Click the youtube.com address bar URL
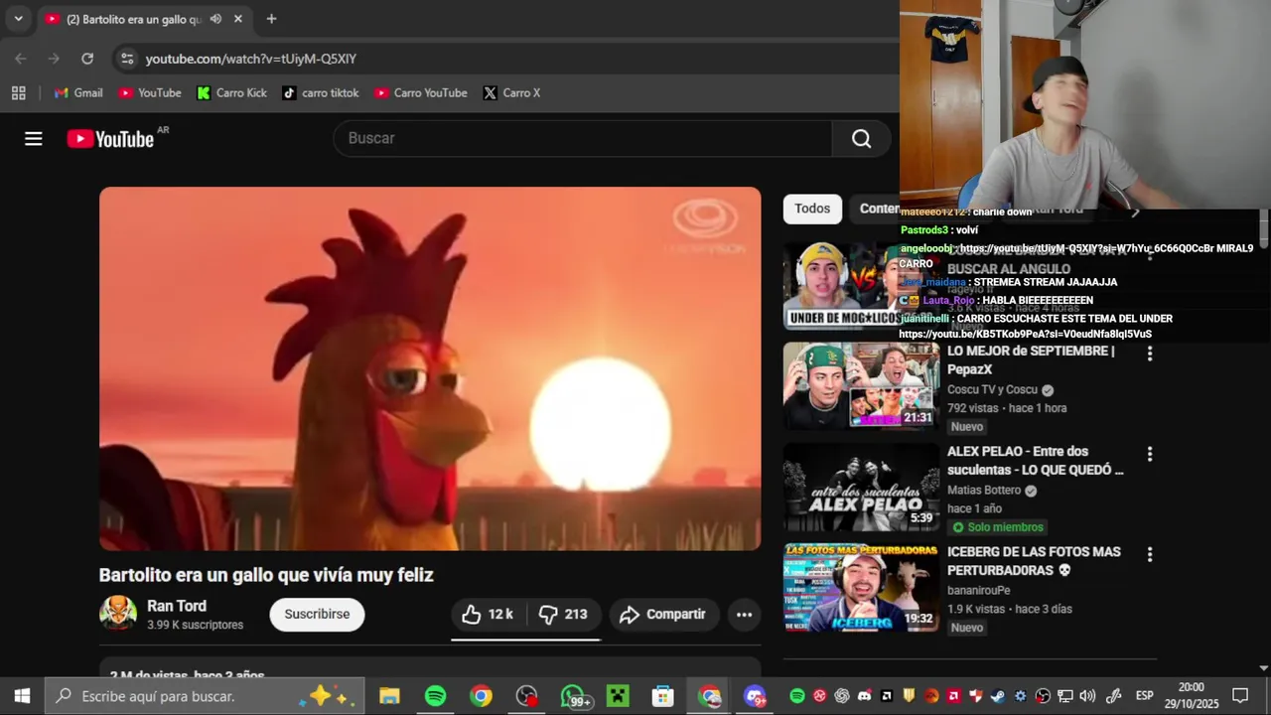This screenshot has height=715, width=1271. (251, 59)
